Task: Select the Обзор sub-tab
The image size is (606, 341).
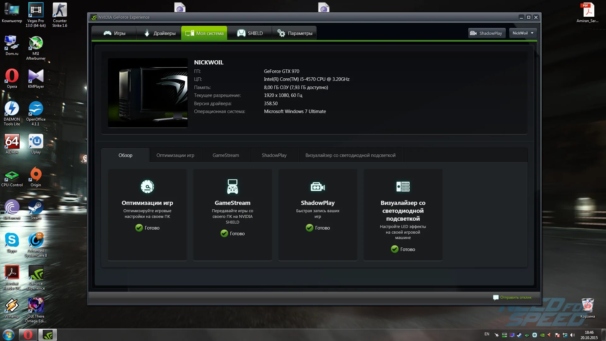Action: tap(125, 155)
